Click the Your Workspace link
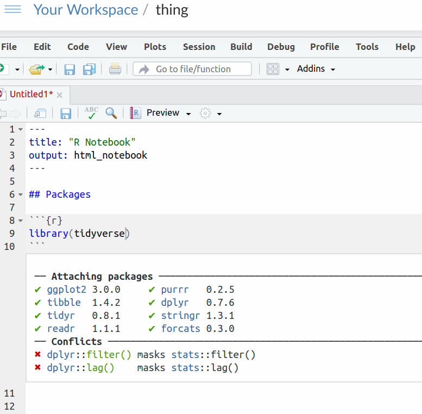The height and width of the screenshot is (414, 422). (x=86, y=10)
